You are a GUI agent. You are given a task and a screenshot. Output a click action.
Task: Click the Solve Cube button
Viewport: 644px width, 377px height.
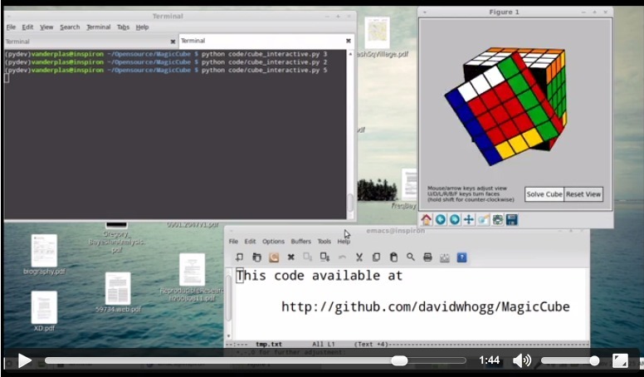(x=544, y=194)
